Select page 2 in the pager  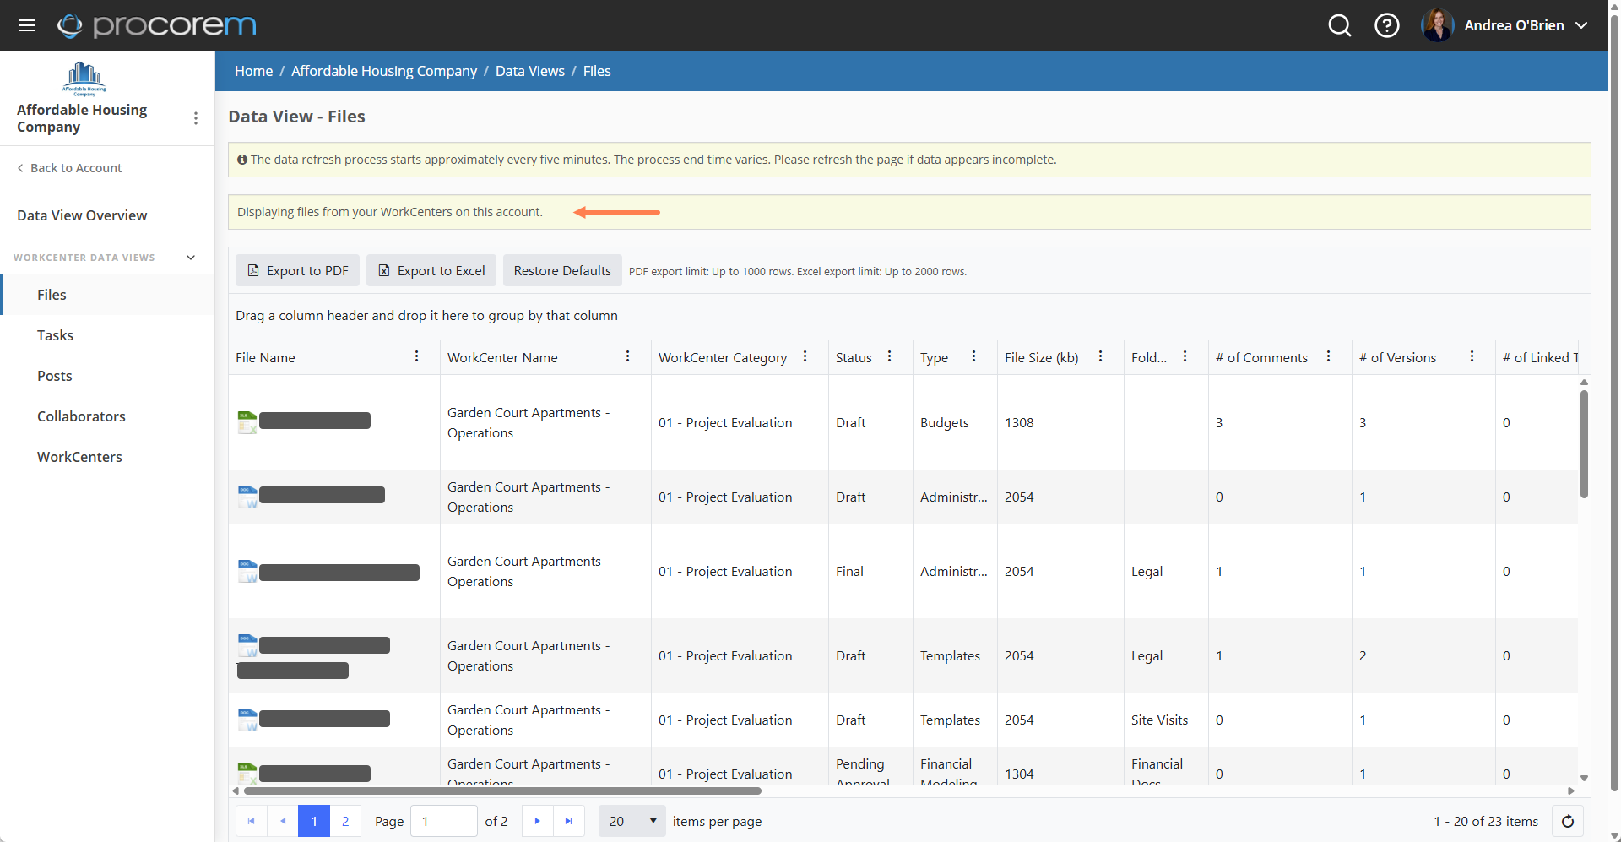pyautogui.click(x=345, y=821)
